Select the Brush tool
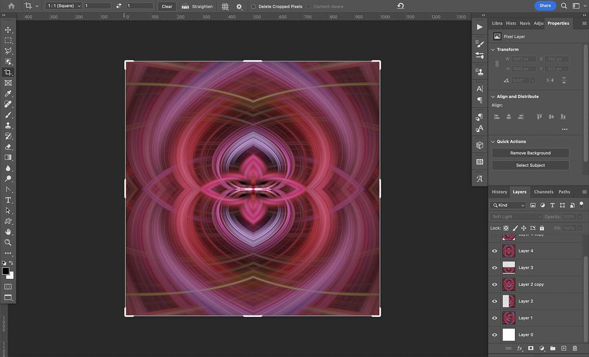Screen dimensions: 589x357 pos(8,115)
